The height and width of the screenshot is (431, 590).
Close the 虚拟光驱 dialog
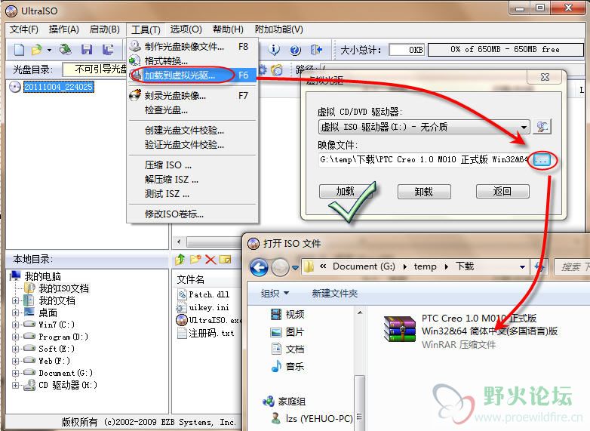pos(545,77)
